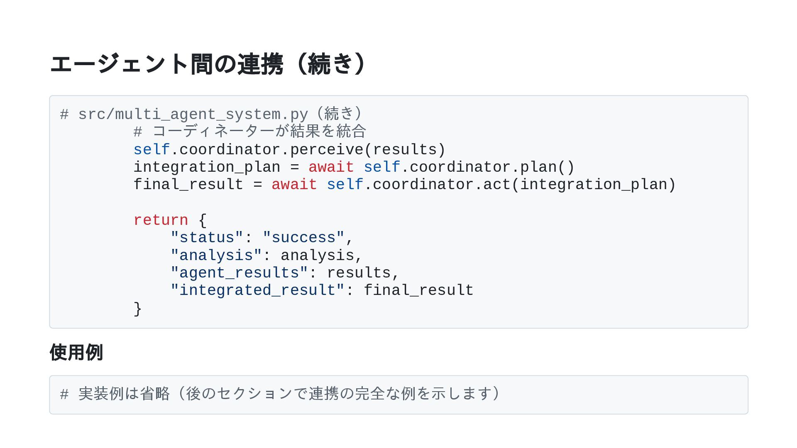Click the await keyword on the final_result line
This screenshot has height=448, width=797.
294,185
